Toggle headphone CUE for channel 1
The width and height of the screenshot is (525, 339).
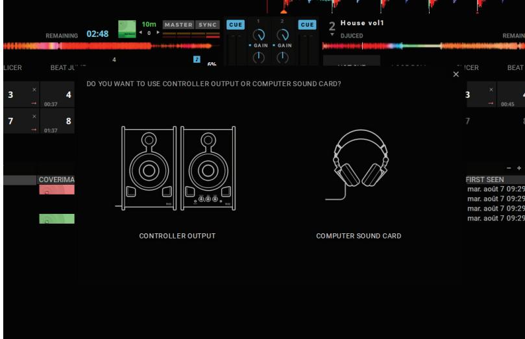click(x=236, y=25)
